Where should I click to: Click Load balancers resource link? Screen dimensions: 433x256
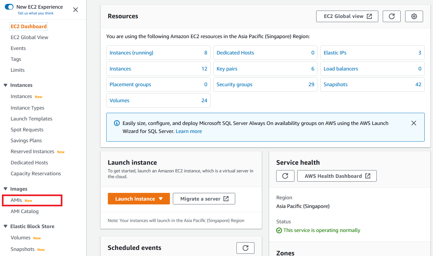pos(341,69)
